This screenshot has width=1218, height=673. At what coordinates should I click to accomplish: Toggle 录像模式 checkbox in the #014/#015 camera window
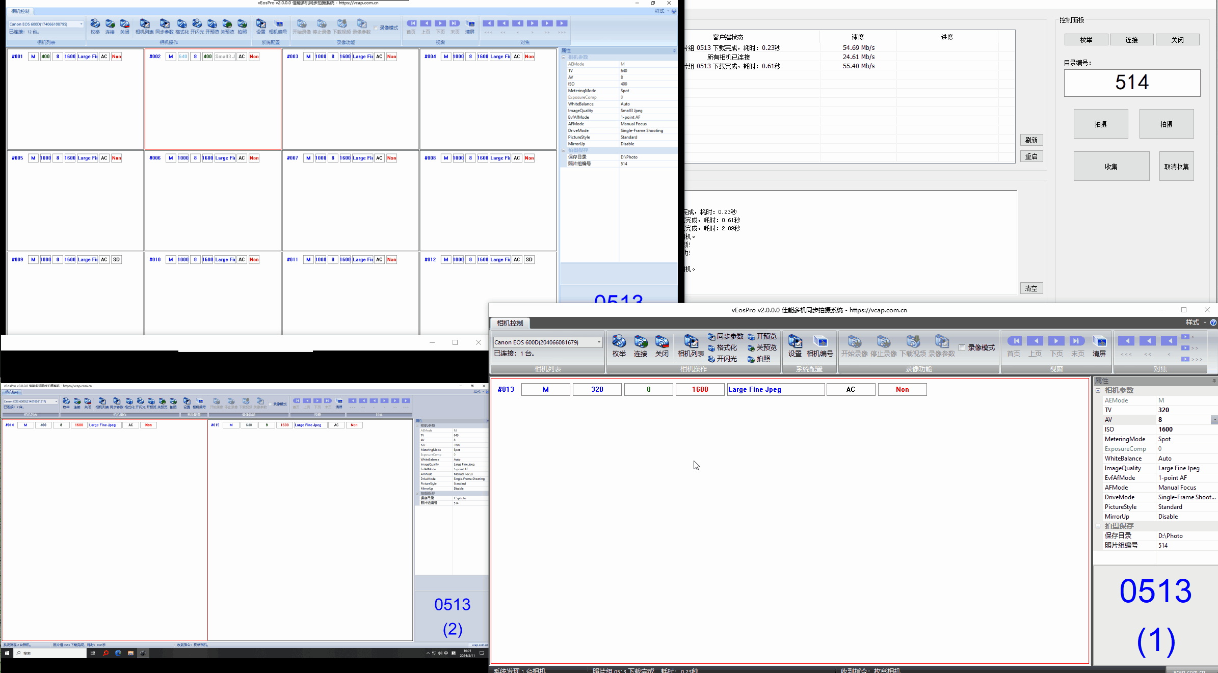point(271,405)
